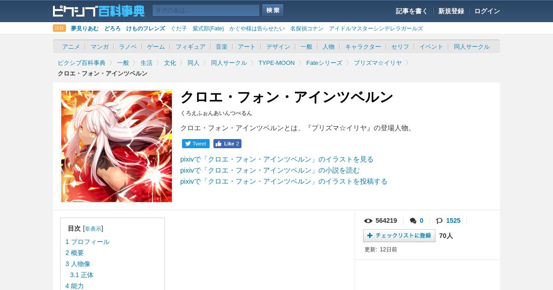Go to プリズマ☆イリヤ breadcrumb

click(378, 63)
